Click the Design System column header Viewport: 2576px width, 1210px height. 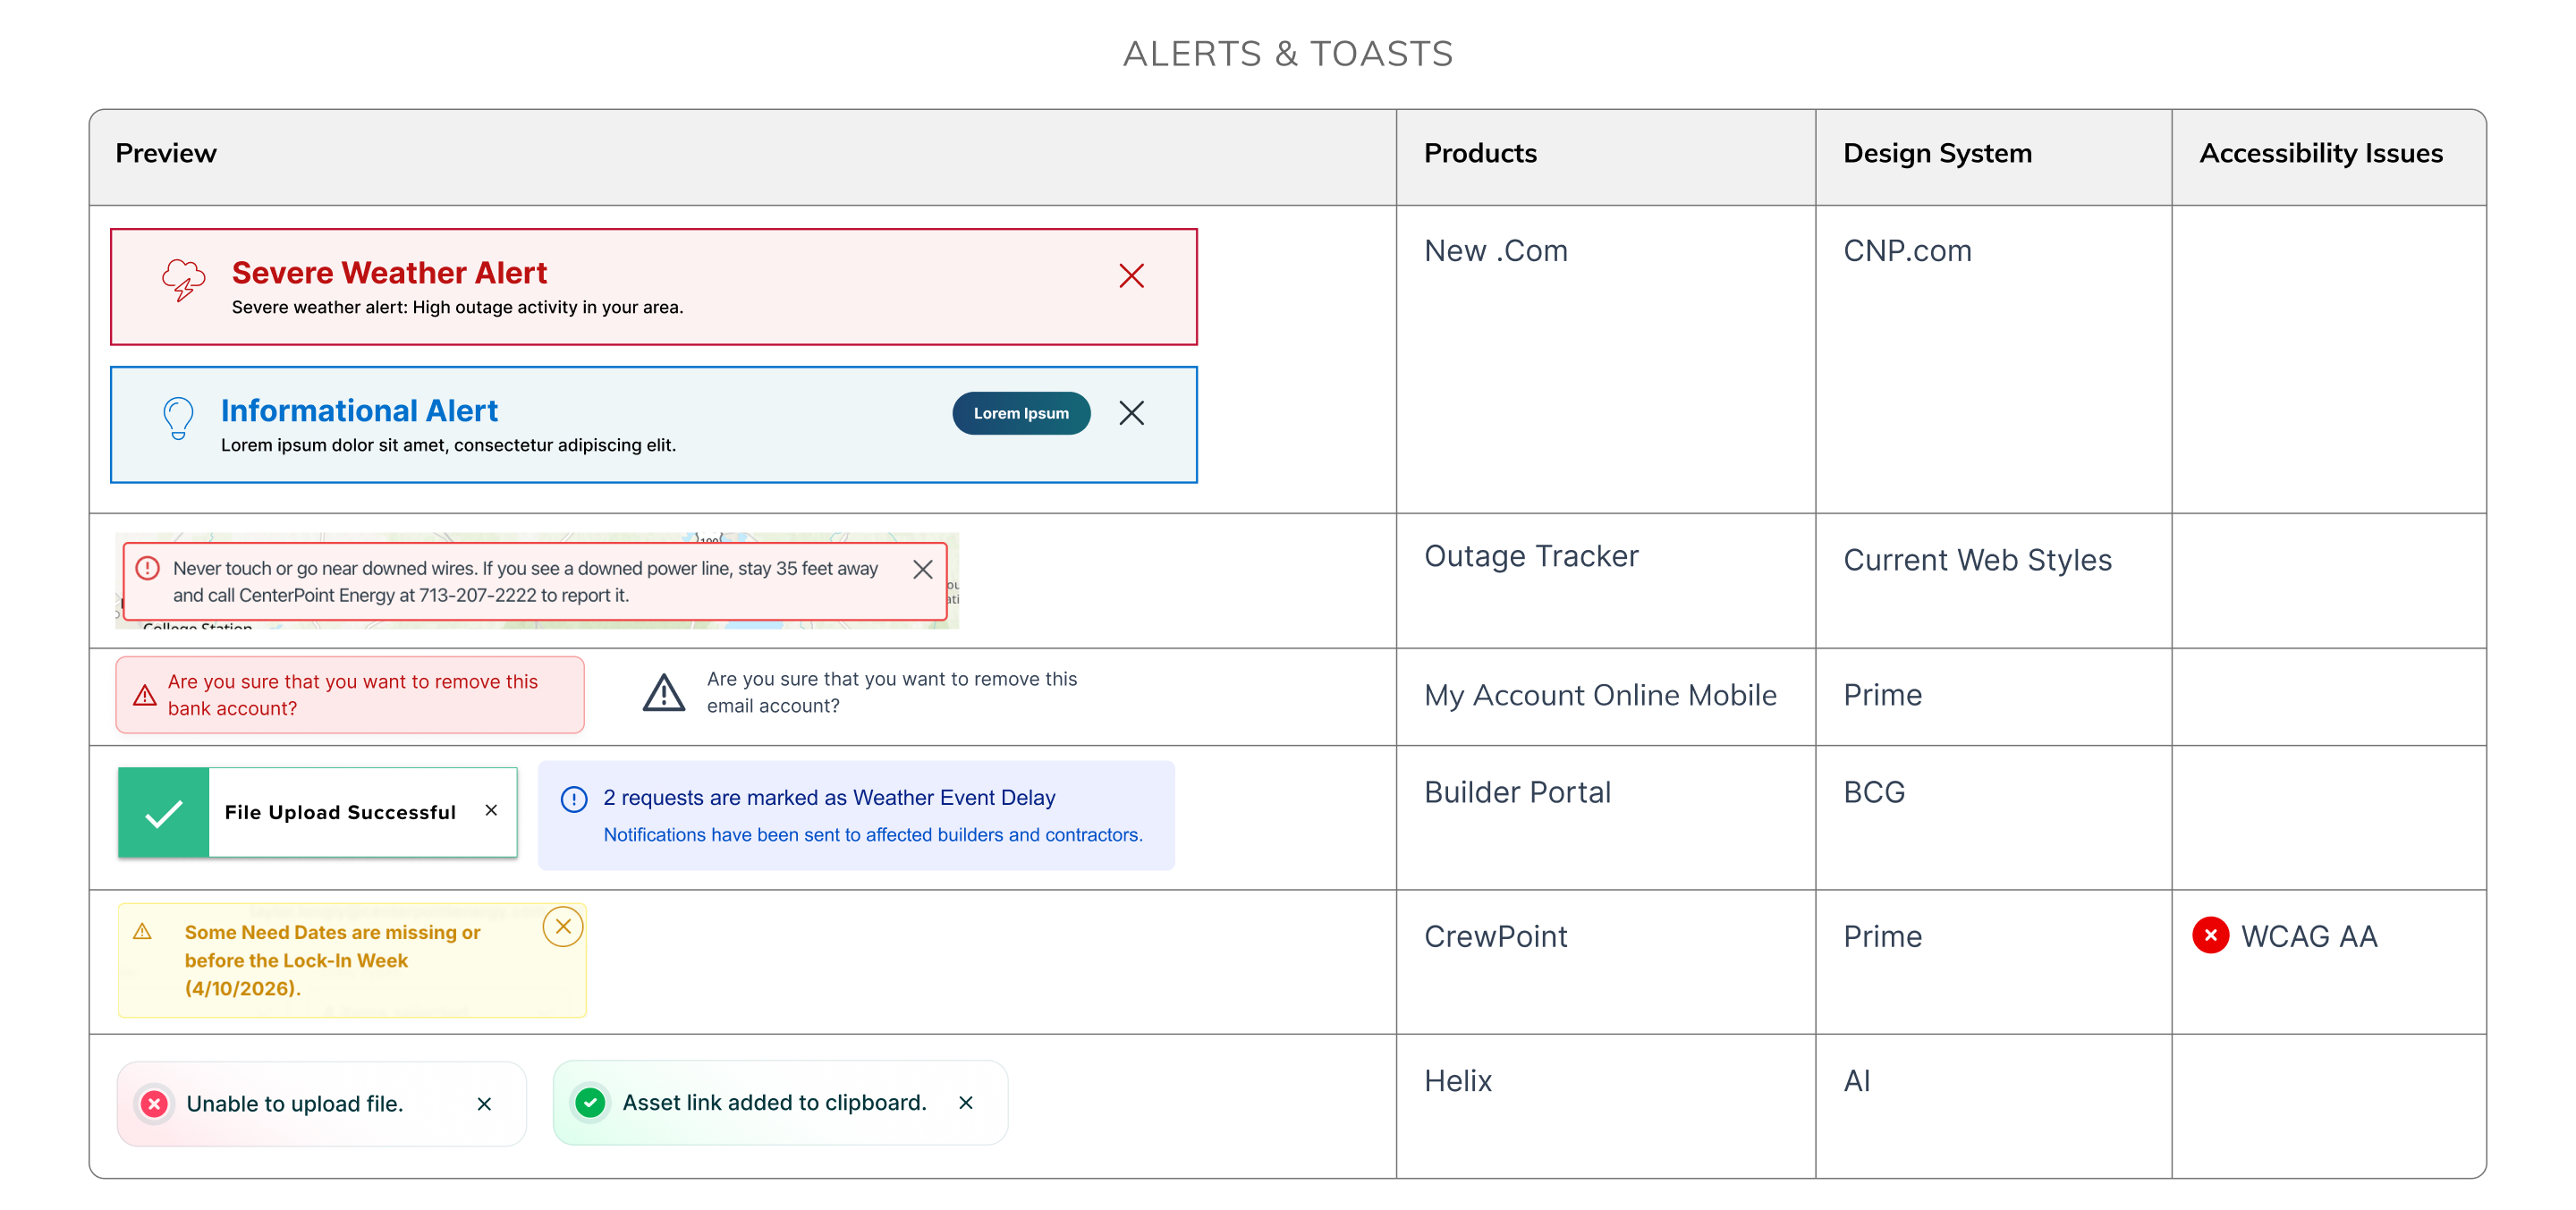pos(1937,153)
